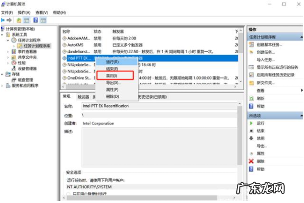
Task: Select 性能 in the tree
Action: point(22,63)
